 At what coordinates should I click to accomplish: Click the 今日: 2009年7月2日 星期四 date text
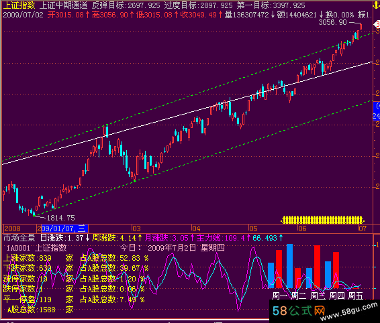point(173,248)
